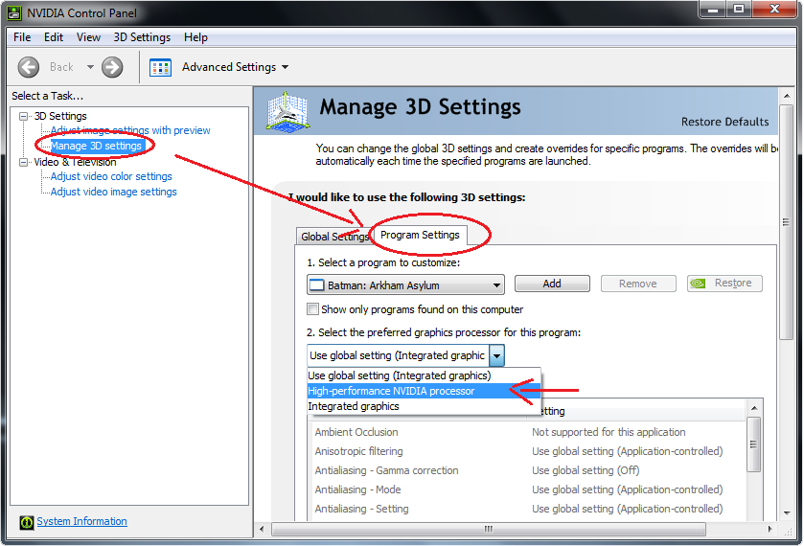Select Adjust video color settings
Viewport: 804px width, 546px height.
pos(111,177)
